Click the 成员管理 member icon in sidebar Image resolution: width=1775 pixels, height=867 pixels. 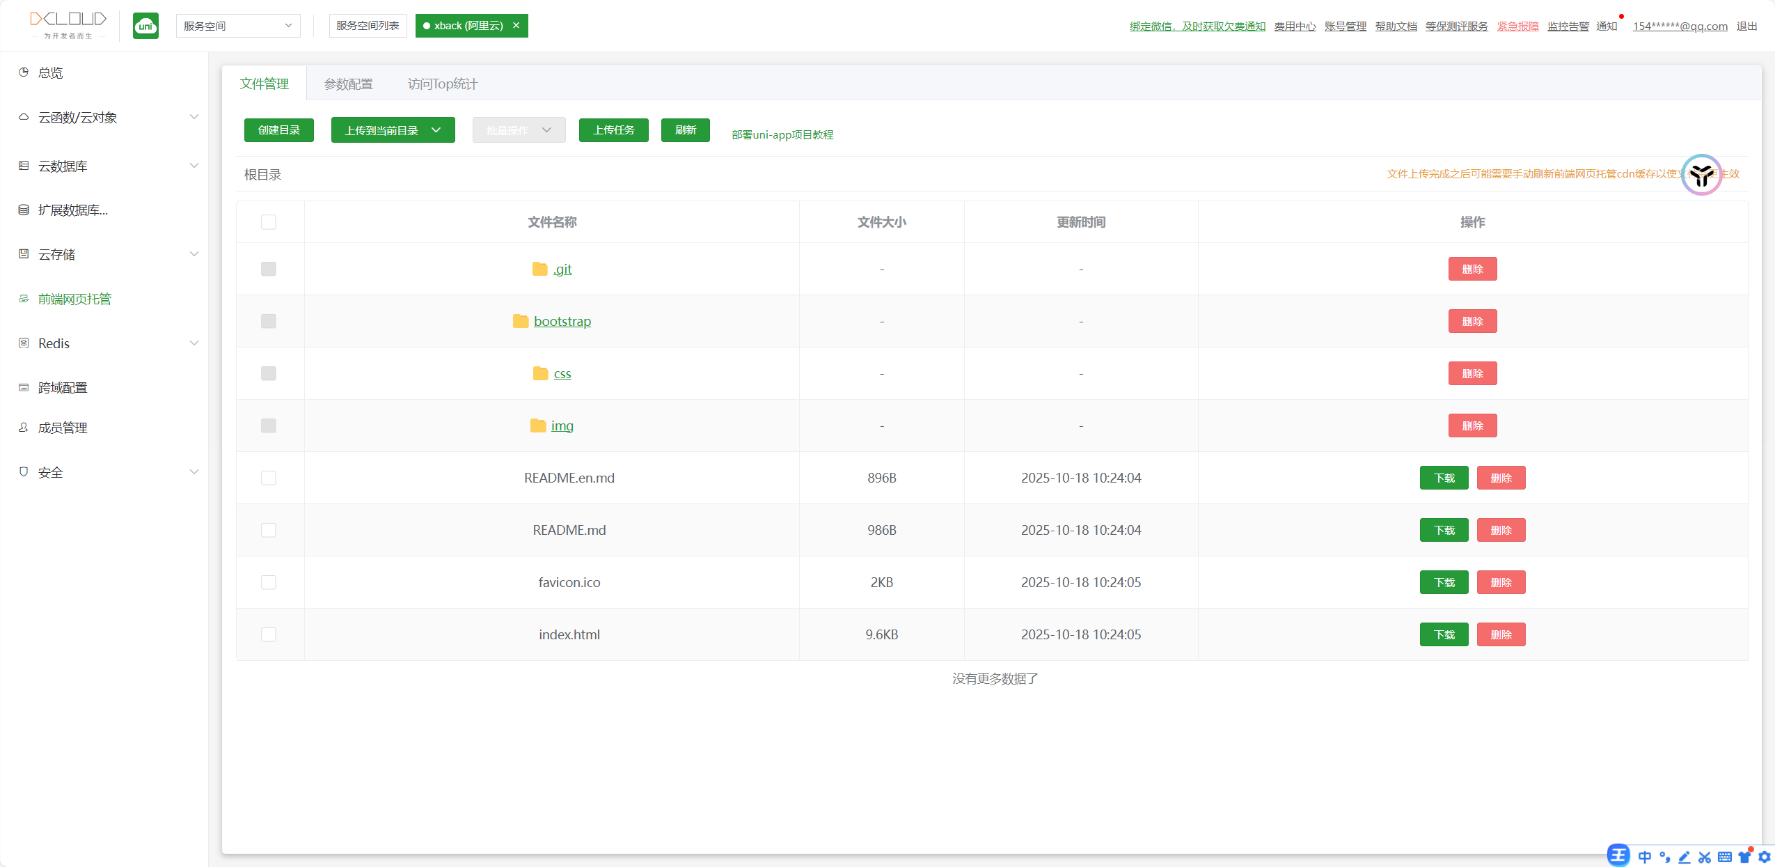pyautogui.click(x=24, y=428)
